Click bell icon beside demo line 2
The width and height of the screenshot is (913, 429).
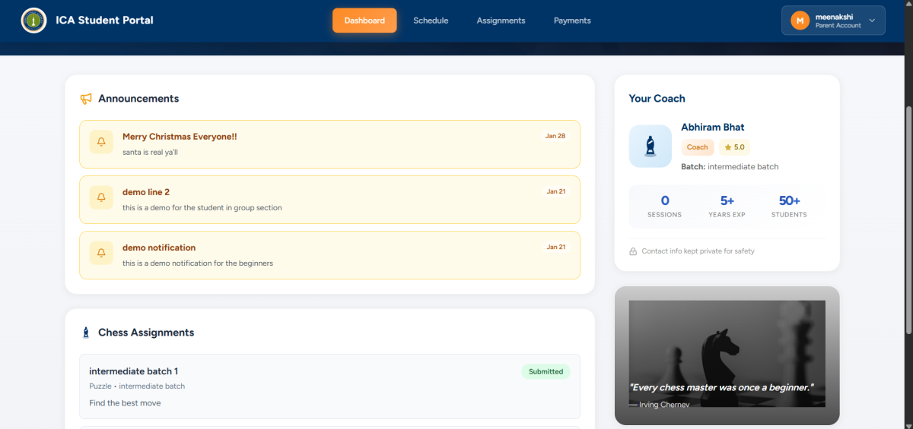[101, 197]
